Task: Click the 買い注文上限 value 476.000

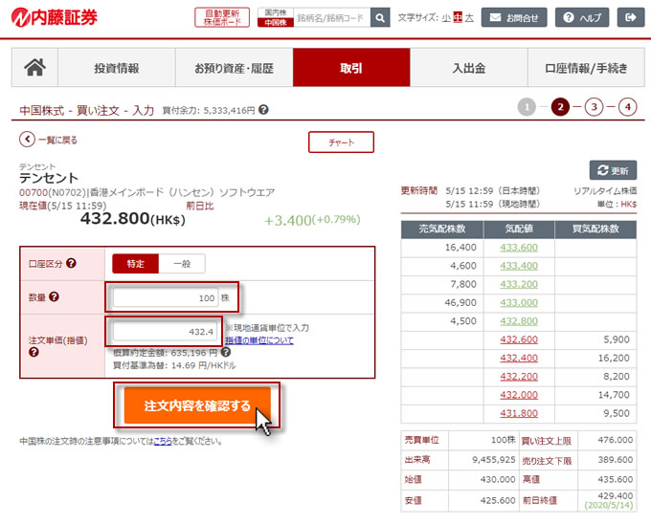Action: click(x=616, y=440)
